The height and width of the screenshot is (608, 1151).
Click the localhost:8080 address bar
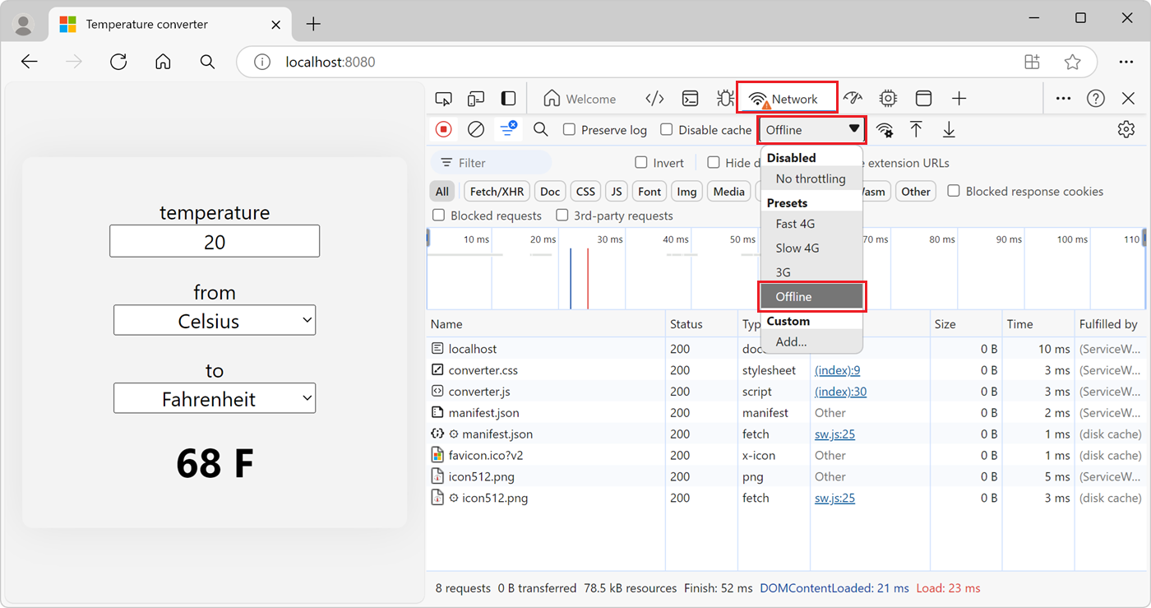pyautogui.click(x=666, y=62)
